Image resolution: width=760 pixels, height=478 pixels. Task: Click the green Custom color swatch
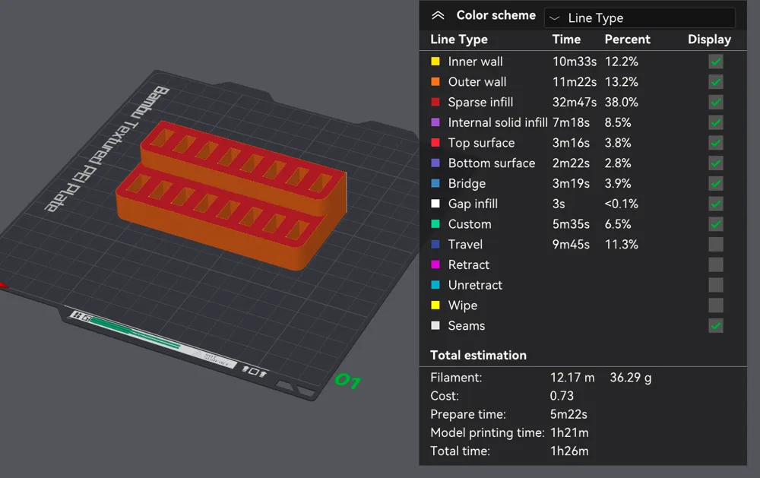click(435, 224)
